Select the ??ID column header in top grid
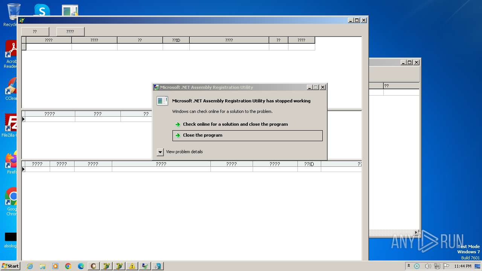The height and width of the screenshot is (271, 482). [176, 40]
